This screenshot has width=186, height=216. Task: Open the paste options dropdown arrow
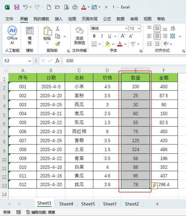pos(47,43)
